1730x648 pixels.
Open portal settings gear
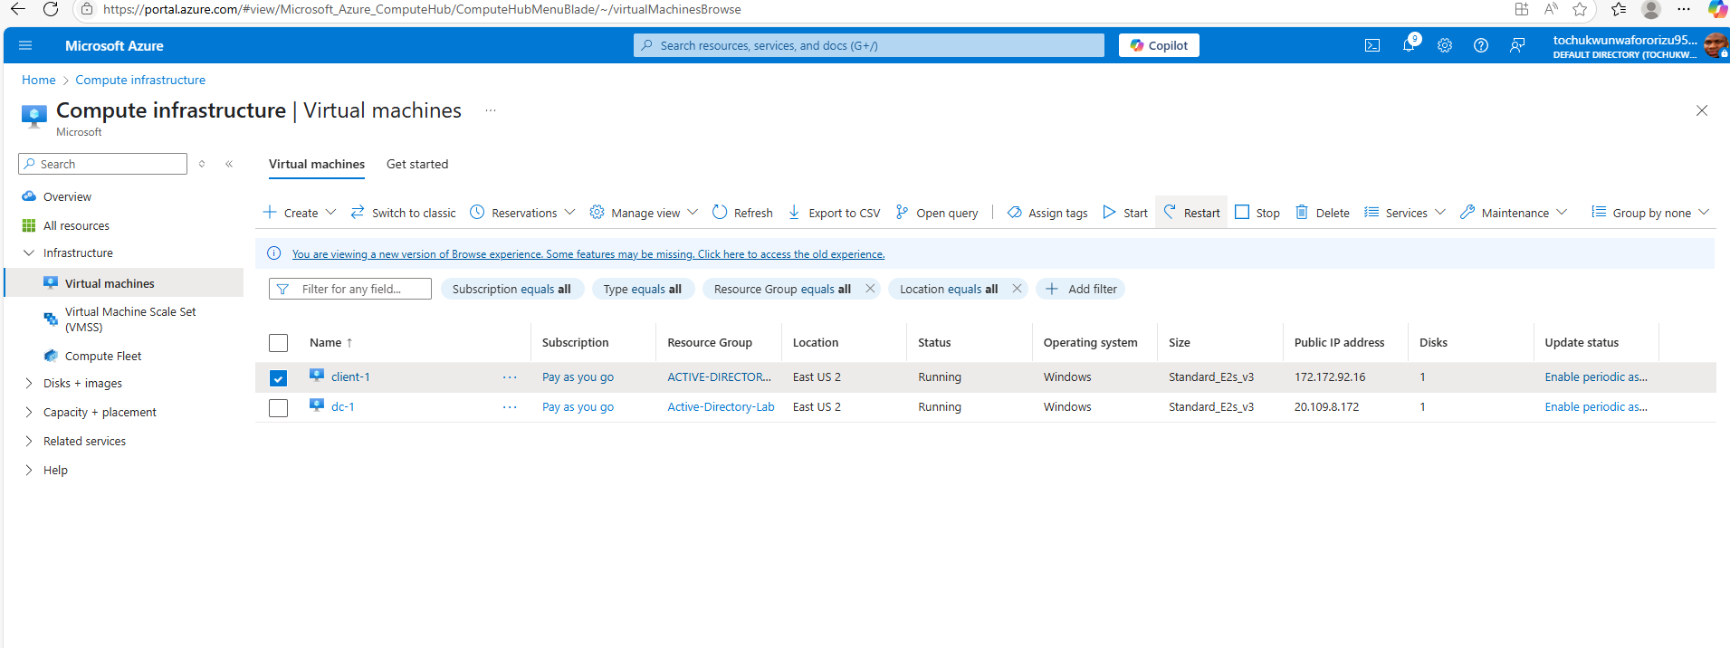tap(1445, 45)
